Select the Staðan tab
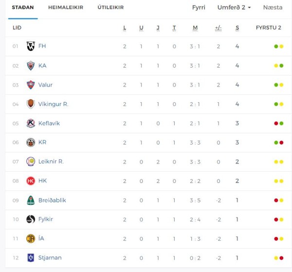The image size is (292, 272). click(x=23, y=7)
